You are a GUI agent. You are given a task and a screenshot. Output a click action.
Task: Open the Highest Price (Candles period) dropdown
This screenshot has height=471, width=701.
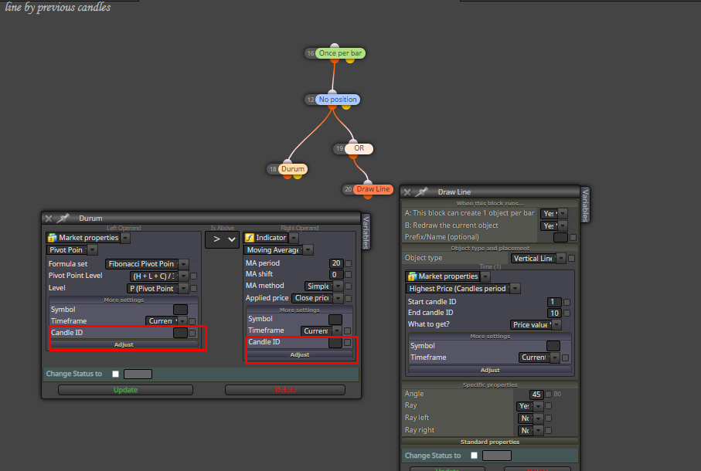click(x=515, y=289)
